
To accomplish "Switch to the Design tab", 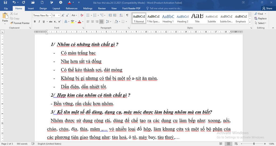I will tap(43, 8).
